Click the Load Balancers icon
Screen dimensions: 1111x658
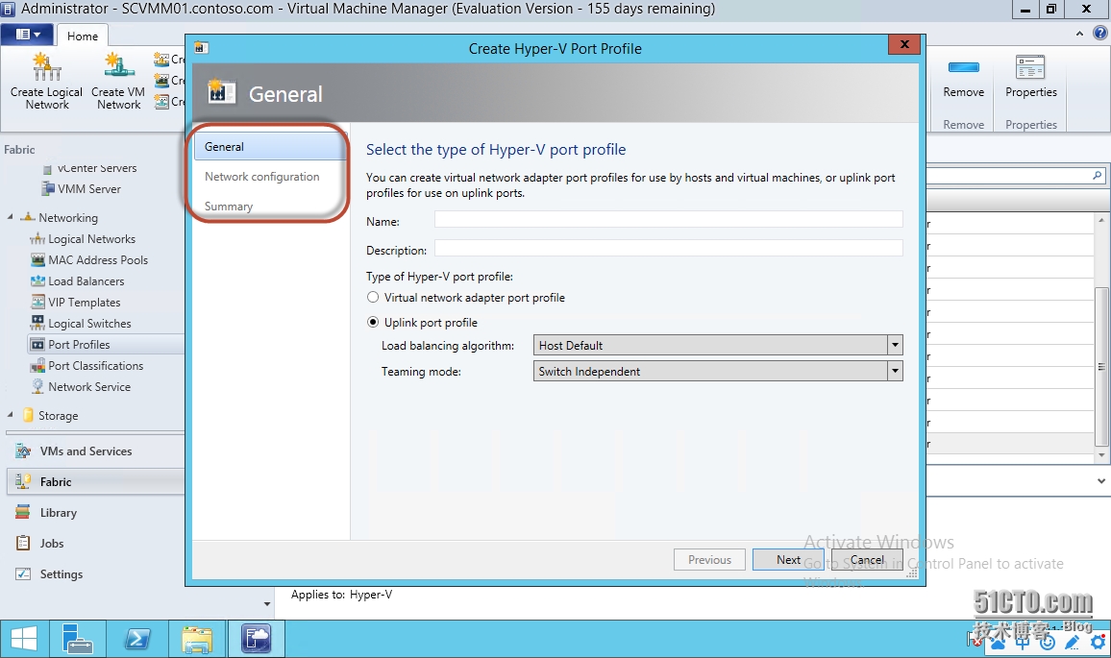click(x=37, y=281)
